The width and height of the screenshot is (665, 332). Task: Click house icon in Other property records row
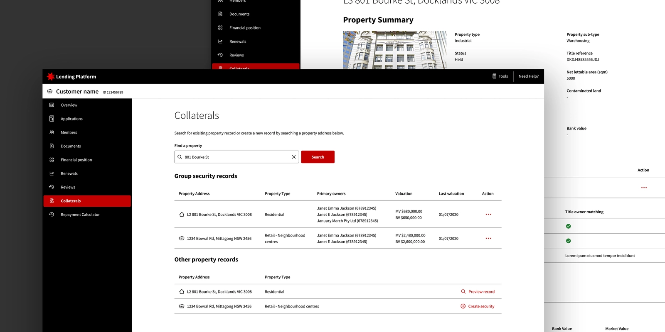click(182, 292)
